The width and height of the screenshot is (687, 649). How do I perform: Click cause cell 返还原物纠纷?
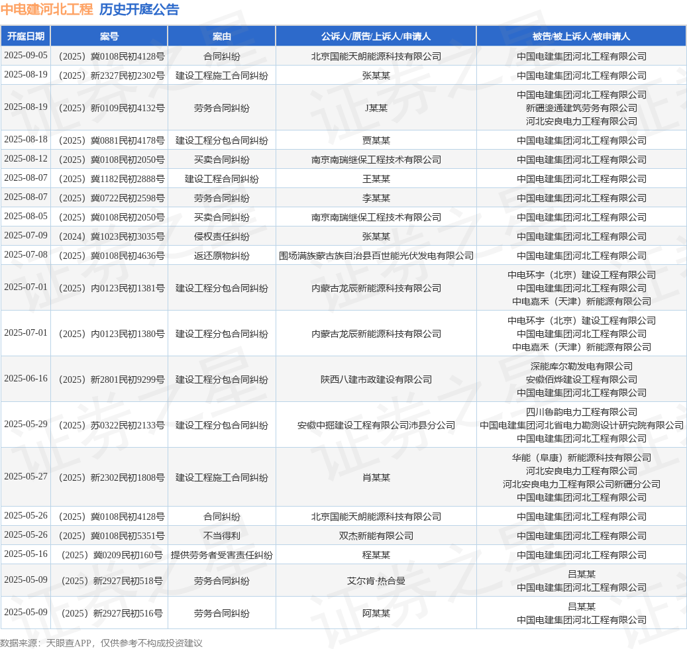tap(222, 256)
